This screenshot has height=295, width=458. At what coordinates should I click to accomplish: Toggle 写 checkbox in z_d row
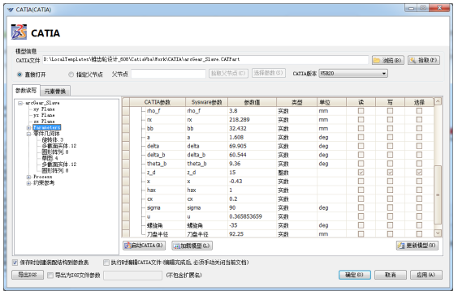[390, 173]
